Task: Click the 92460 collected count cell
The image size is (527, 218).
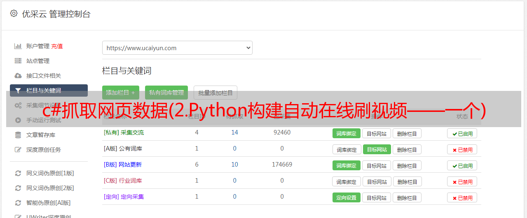Action: [282, 132]
